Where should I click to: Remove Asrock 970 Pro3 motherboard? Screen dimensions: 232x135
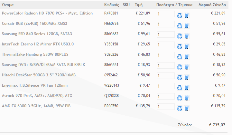point(187,98)
